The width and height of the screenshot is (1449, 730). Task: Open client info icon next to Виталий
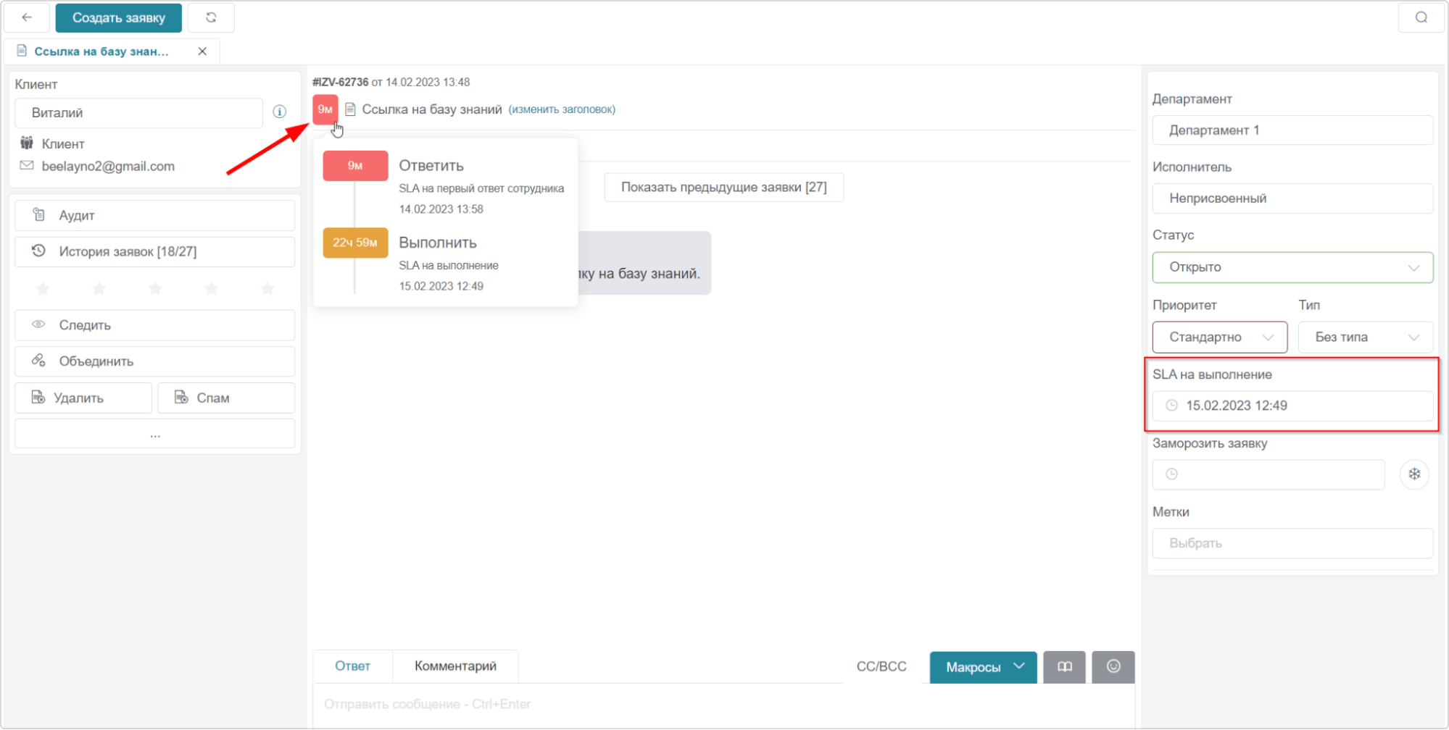279,112
